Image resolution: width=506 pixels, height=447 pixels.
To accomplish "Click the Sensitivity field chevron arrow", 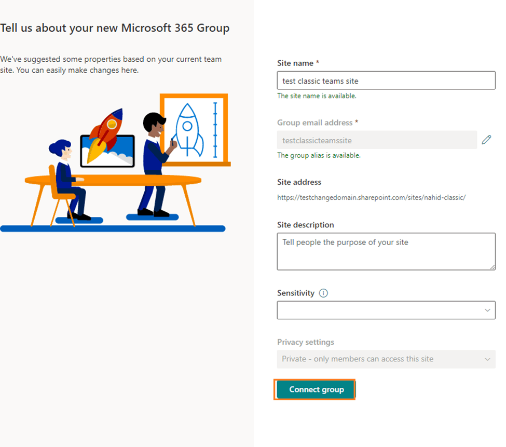I will (x=488, y=310).
